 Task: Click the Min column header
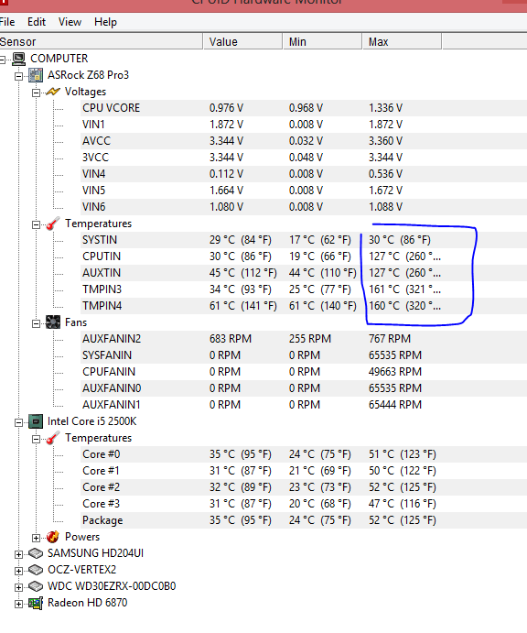point(322,41)
